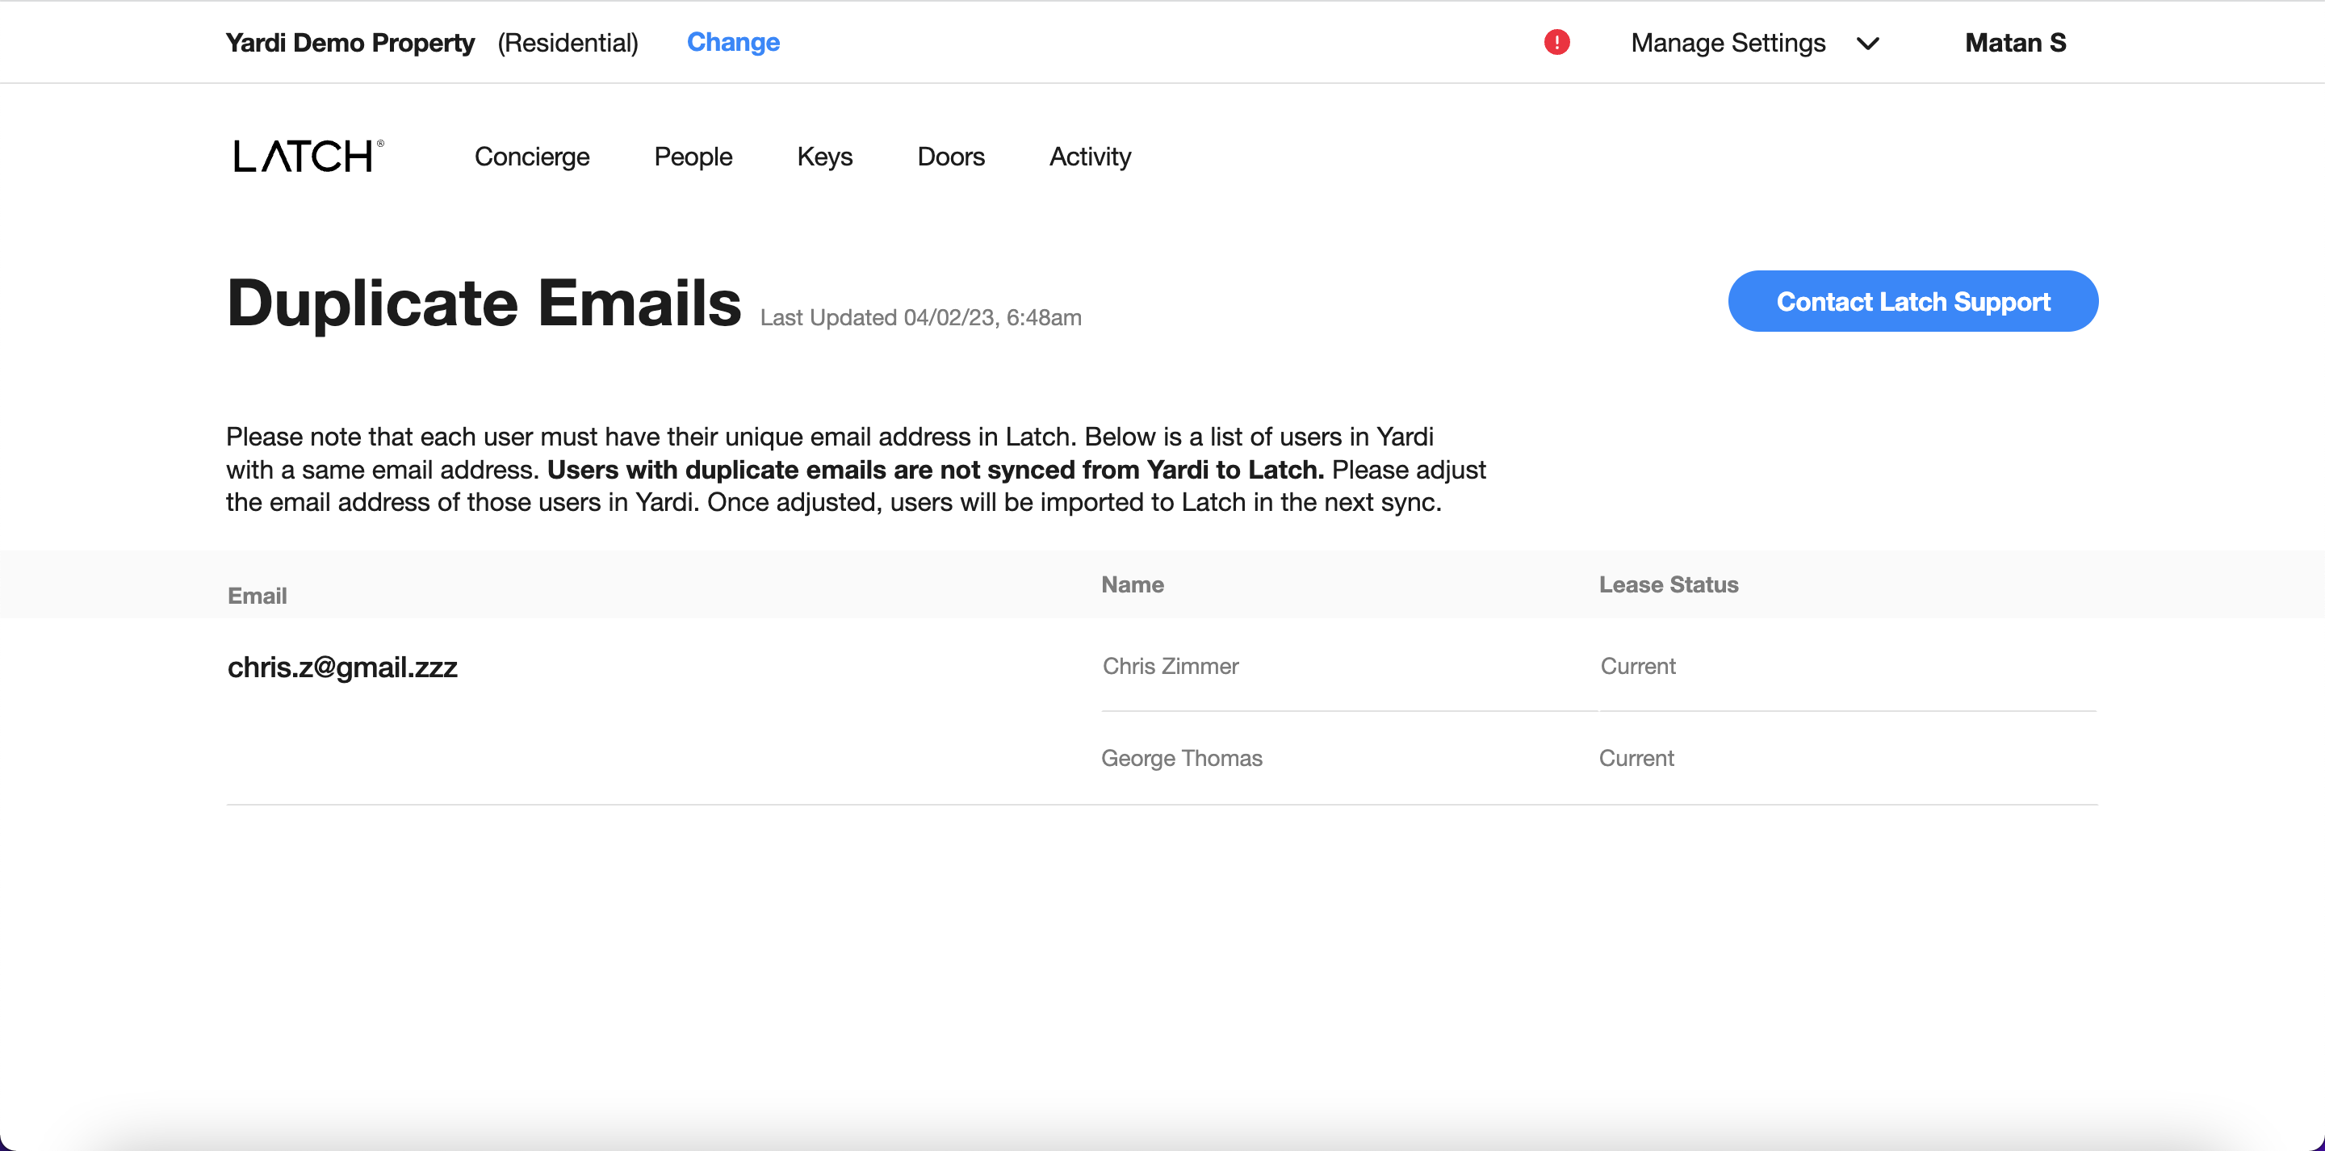Viewport: 2325px width, 1151px height.
Task: Open the Manage Settings menu
Action: coord(1728,43)
